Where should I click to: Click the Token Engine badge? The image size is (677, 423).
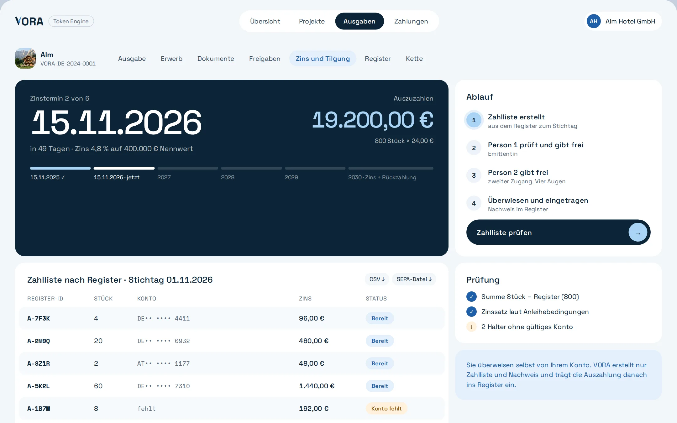[71, 21]
